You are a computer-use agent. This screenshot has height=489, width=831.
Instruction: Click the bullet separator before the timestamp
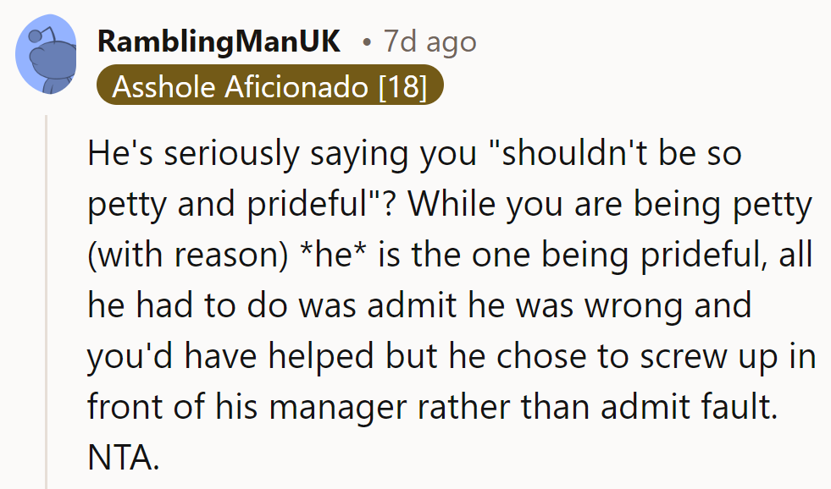tap(366, 41)
